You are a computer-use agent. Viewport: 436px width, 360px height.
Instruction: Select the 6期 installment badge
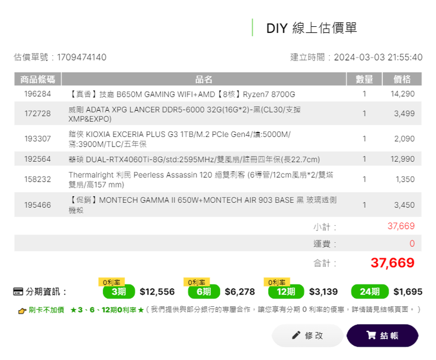tap(204, 292)
